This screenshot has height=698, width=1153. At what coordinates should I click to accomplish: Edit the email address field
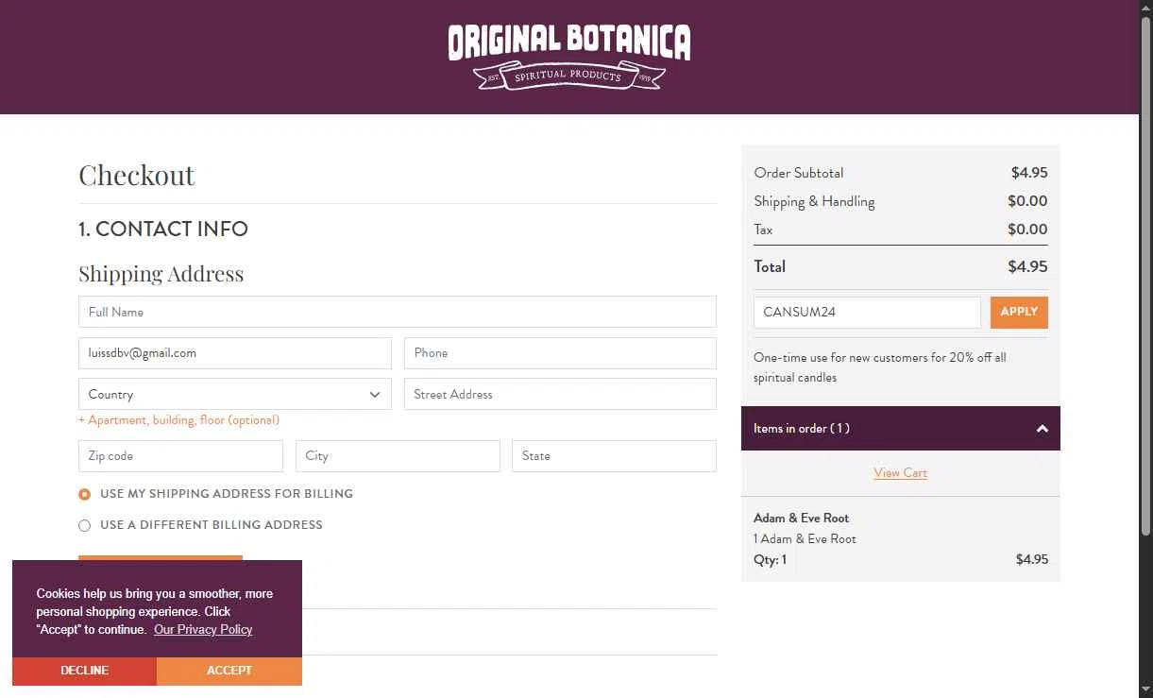click(235, 353)
